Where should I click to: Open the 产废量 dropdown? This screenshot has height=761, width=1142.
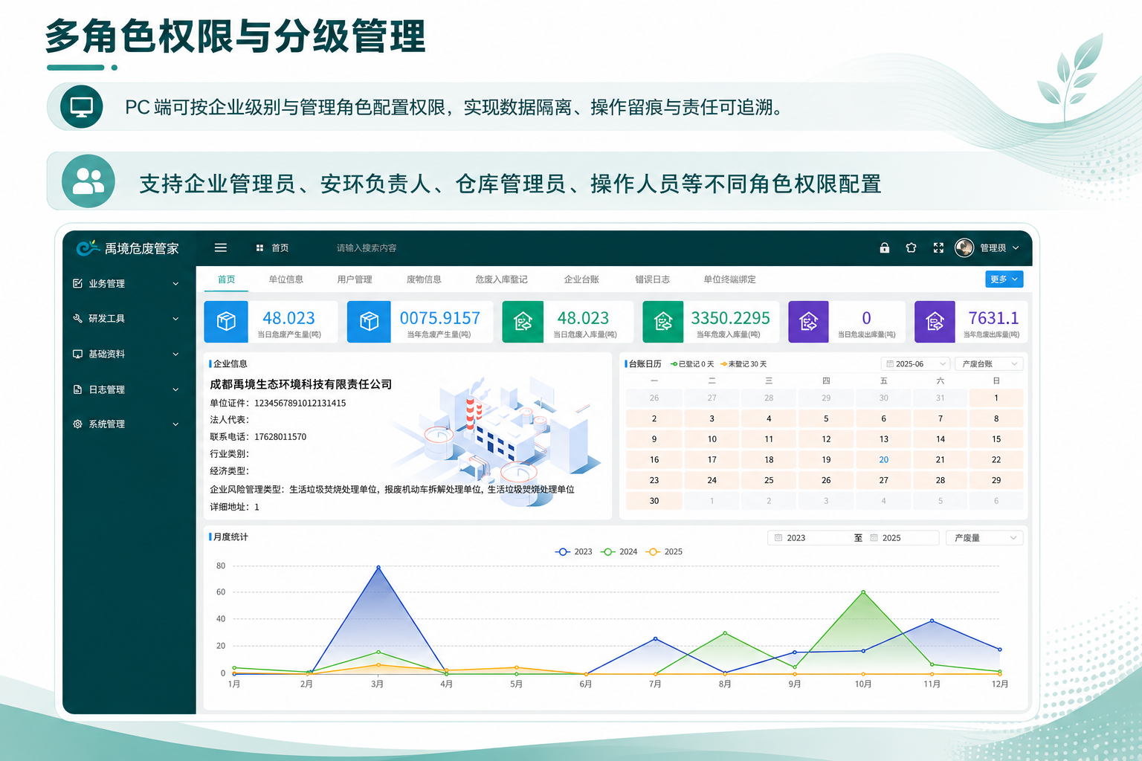(x=984, y=538)
